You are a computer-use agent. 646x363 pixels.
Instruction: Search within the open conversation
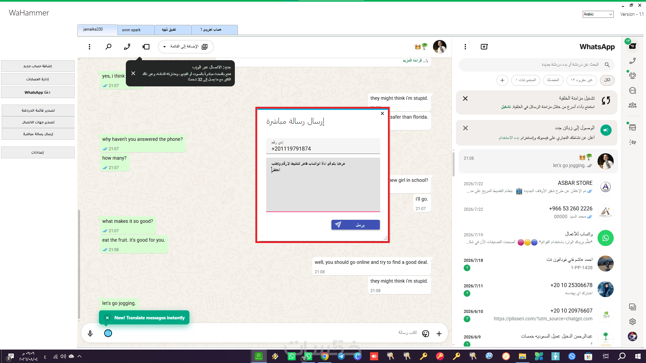coord(108,47)
